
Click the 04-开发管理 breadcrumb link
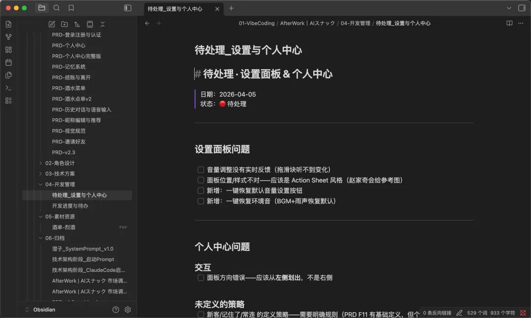click(355, 23)
